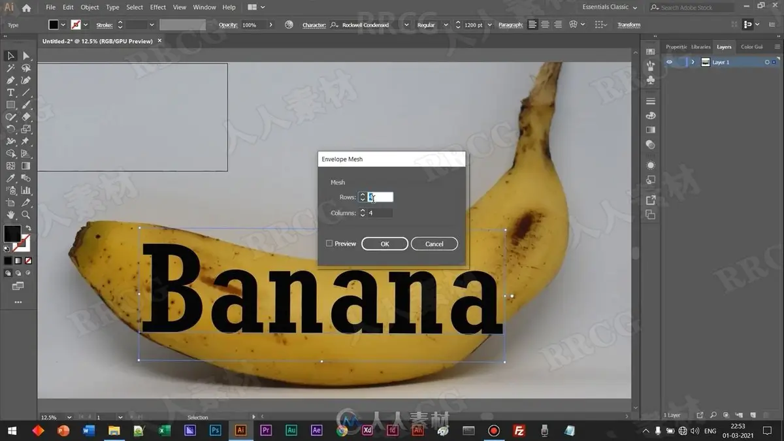
Task: Open the font style dropdown
Action: pyautogui.click(x=446, y=25)
